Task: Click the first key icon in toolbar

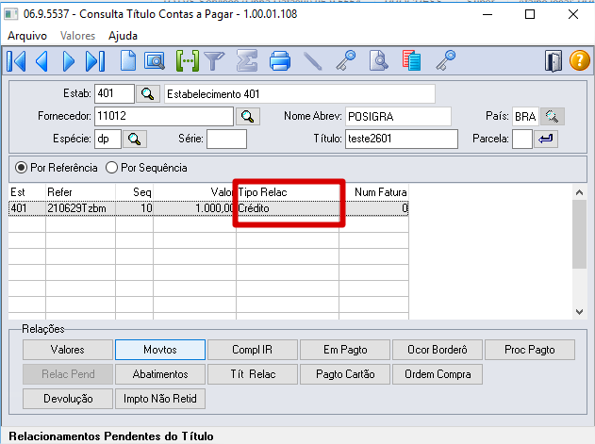Action: pos(346,60)
